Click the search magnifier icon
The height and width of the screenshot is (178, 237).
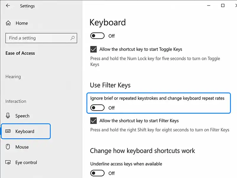(73, 38)
